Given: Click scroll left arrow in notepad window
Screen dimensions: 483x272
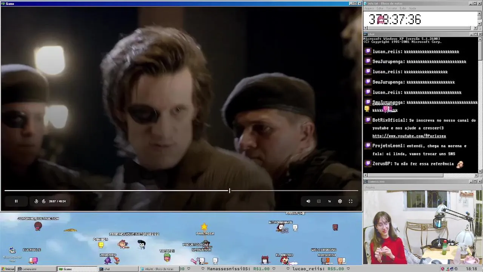Looking at the screenshot, I should 365,28.
